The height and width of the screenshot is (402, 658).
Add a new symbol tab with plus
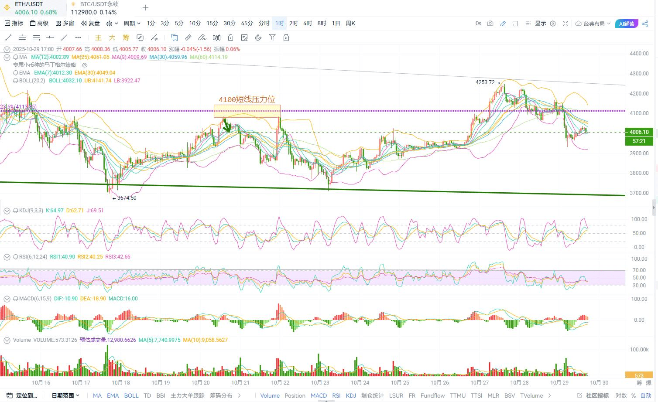pyautogui.click(x=146, y=8)
